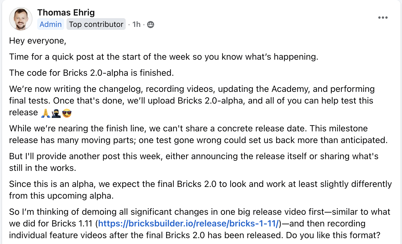Image resolution: width=402 pixels, height=244 pixels.
Task: Click the Admin badge
Action: 50,24
